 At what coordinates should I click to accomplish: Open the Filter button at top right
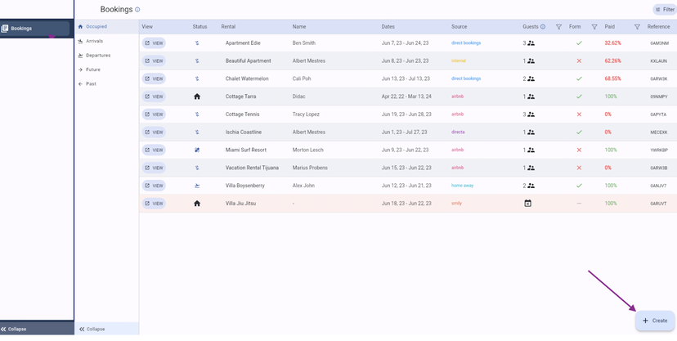pyautogui.click(x=664, y=10)
